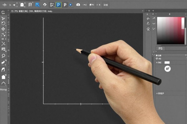The height and width of the screenshot is (124, 187).
Task: Click the YX button in top toolbar
Action: 98,5
